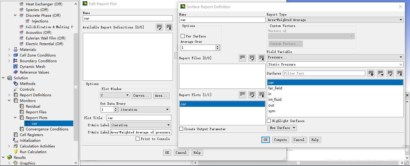The width and height of the screenshot is (410, 166).
Task: Click select-all icon for Report Plots
Action: point(252,95)
